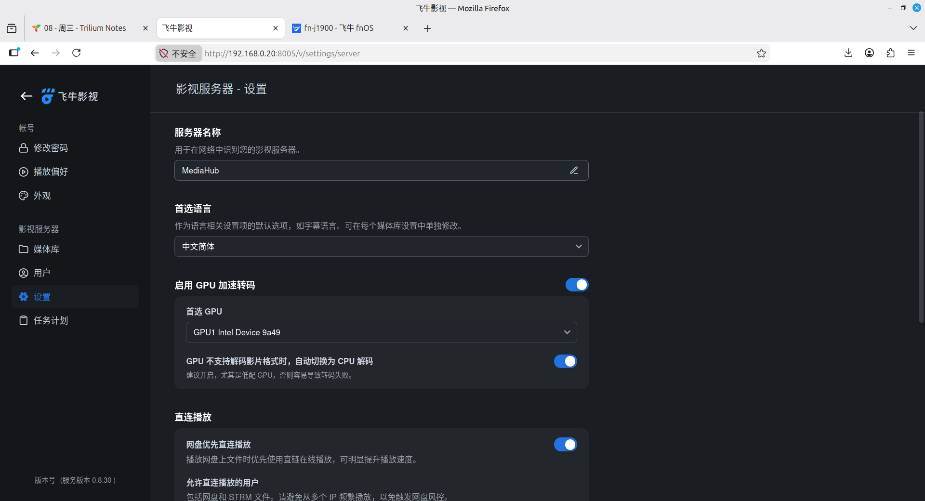Open 任务计划 scheduled tasks page
Image resolution: width=925 pixels, height=501 pixels.
(50, 321)
